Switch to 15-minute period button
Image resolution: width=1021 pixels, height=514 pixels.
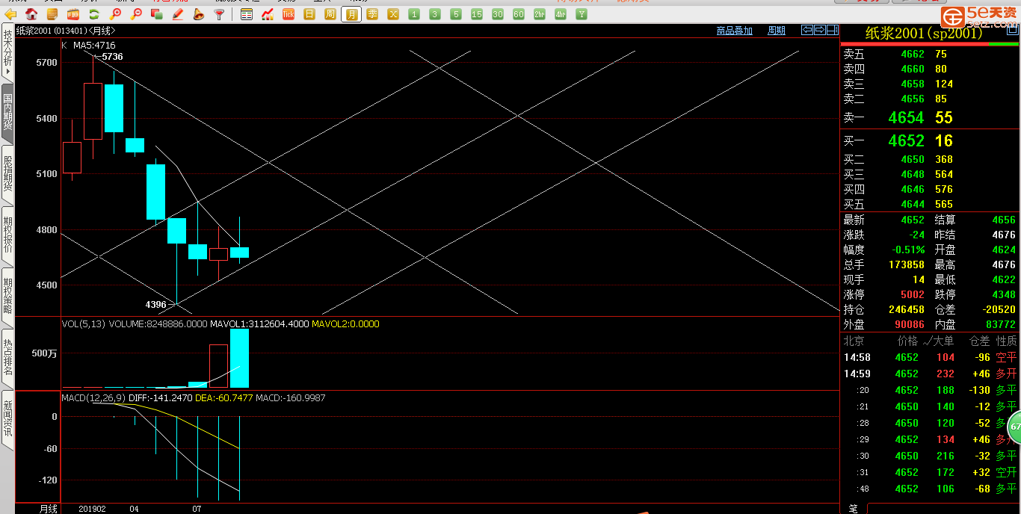click(x=477, y=14)
